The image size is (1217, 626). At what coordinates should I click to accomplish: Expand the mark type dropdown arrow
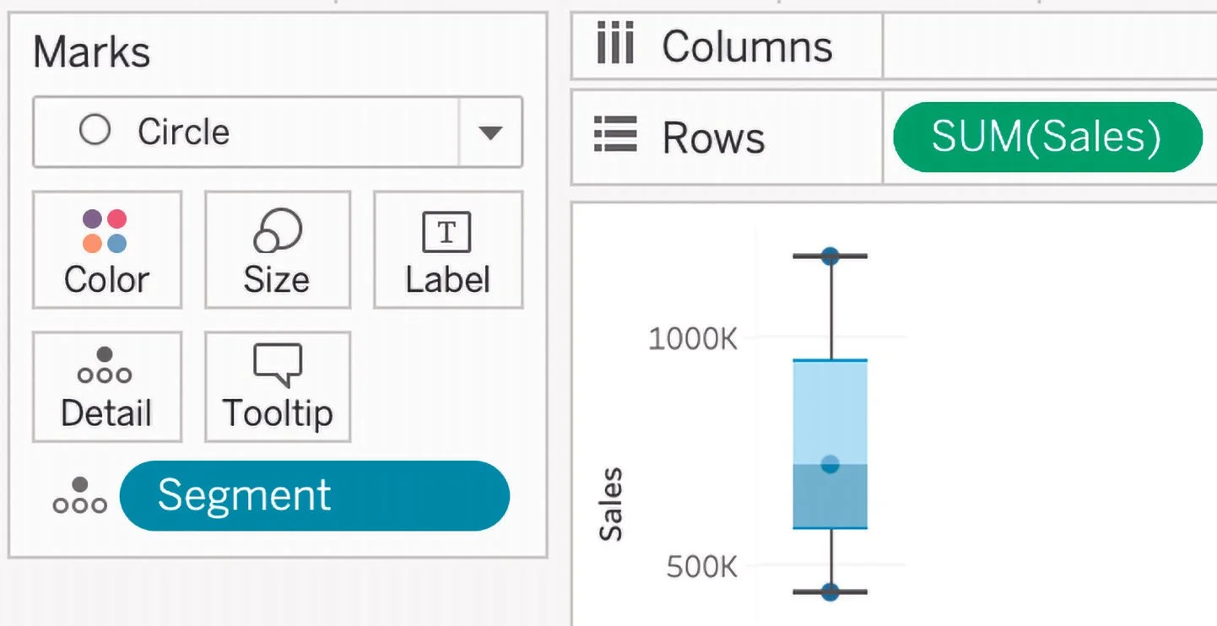(x=490, y=132)
